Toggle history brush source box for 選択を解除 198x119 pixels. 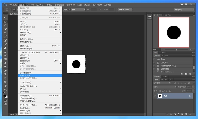coord(154,69)
